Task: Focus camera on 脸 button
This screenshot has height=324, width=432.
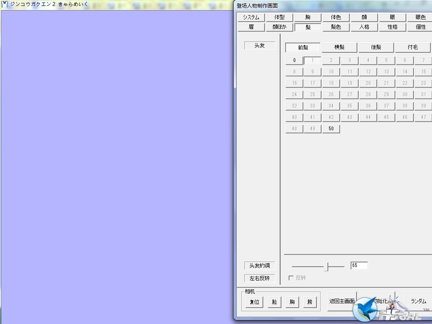Action: click(274, 302)
